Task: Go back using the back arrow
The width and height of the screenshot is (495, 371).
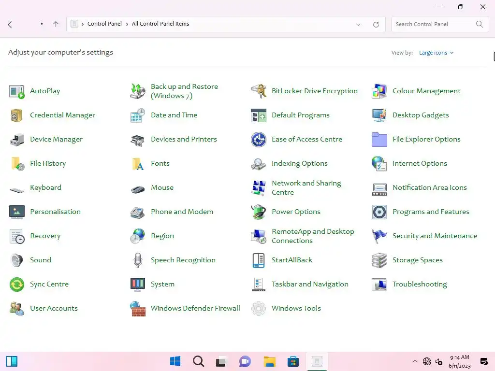Action: pos(10,24)
